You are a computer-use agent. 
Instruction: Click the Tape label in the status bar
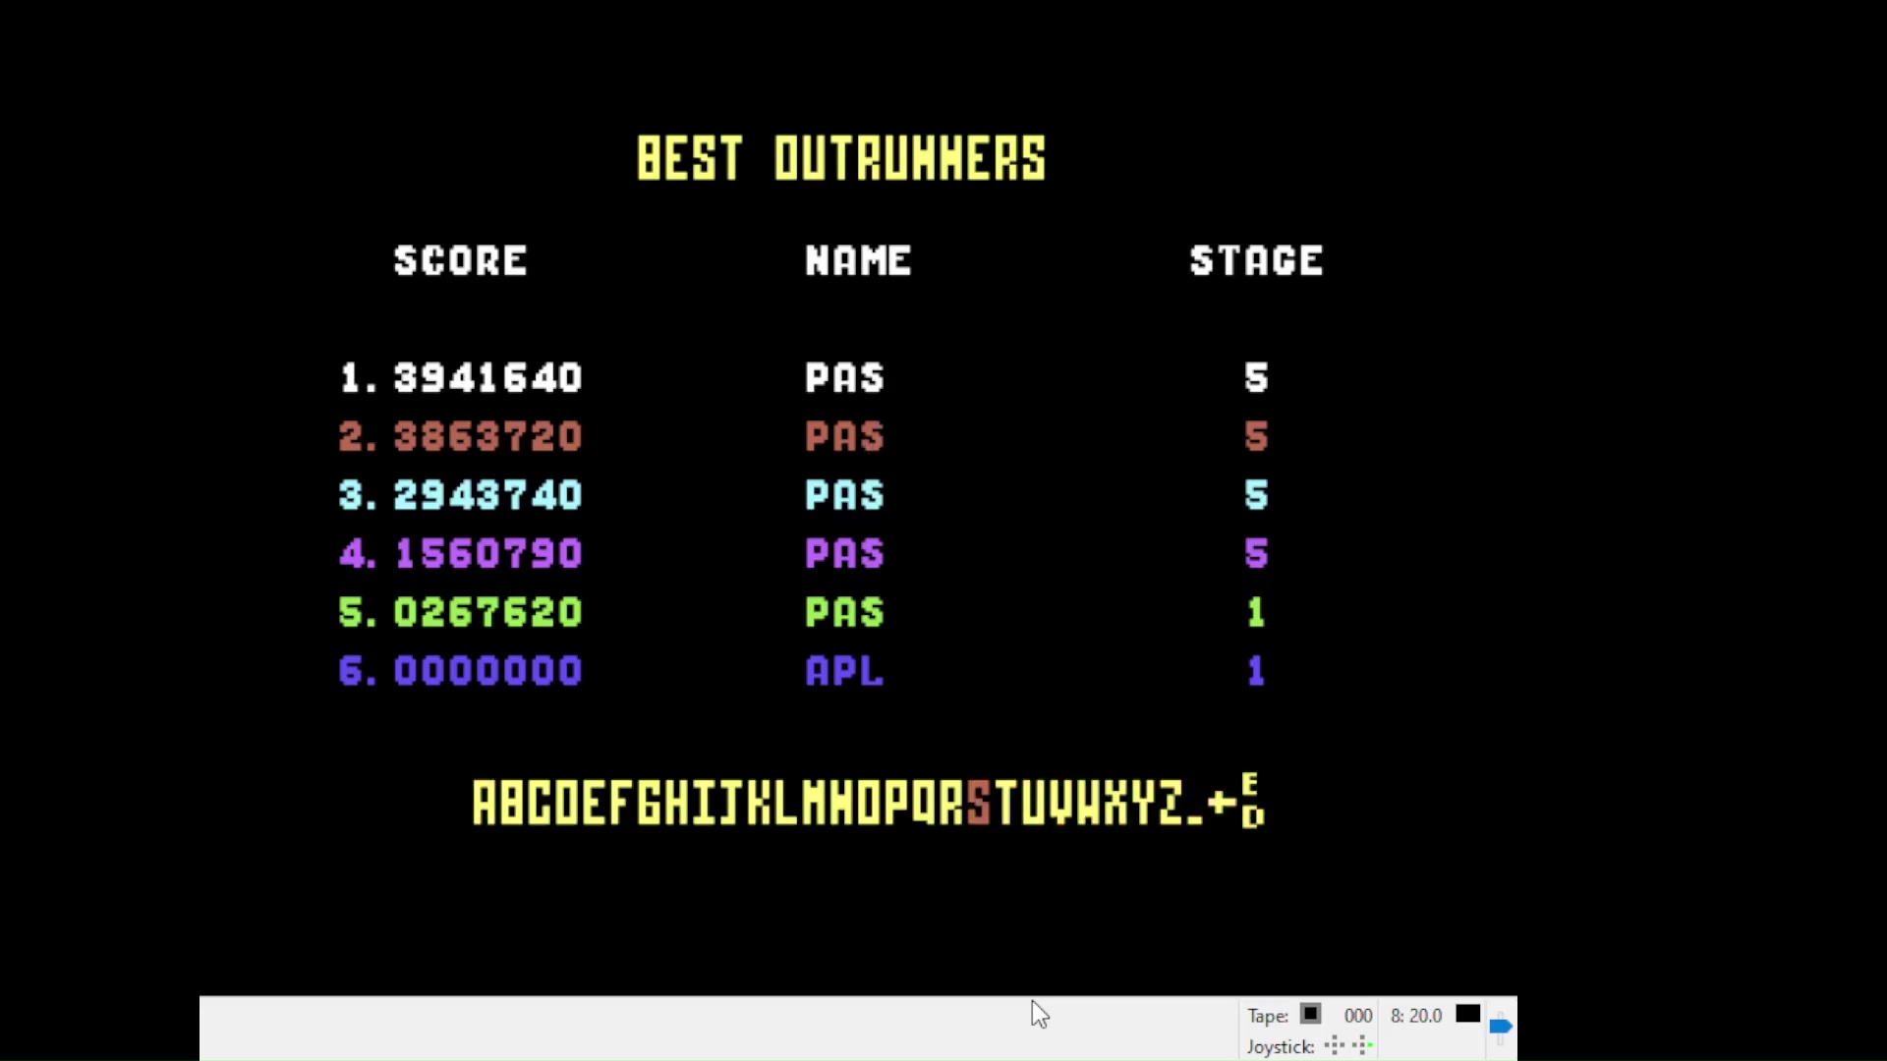click(x=1267, y=1016)
